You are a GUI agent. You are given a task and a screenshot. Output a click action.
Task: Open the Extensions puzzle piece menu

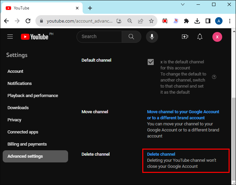pyautogui.click(x=186, y=21)
